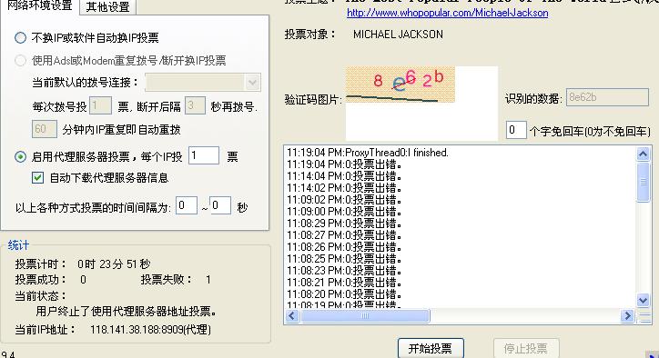The image size is (659, 358).
Task: Select log line 11:19:04 PM:ProxyThread0:I finished.
Action: (x=368, y=153)
